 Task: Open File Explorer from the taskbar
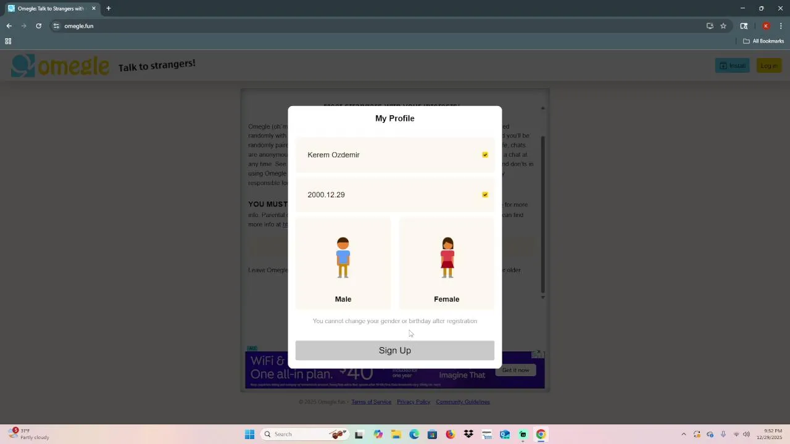tap(396, 434)
